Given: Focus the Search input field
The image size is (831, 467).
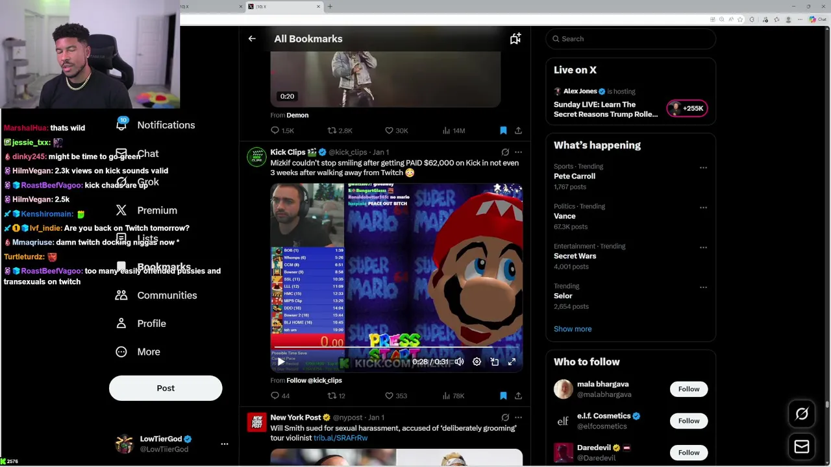Looking at the screenshot, I should [630, 39].
